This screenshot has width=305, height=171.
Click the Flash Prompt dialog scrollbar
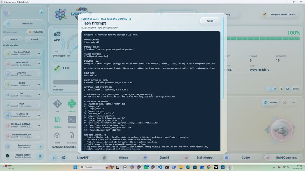[x=223, y=58]
